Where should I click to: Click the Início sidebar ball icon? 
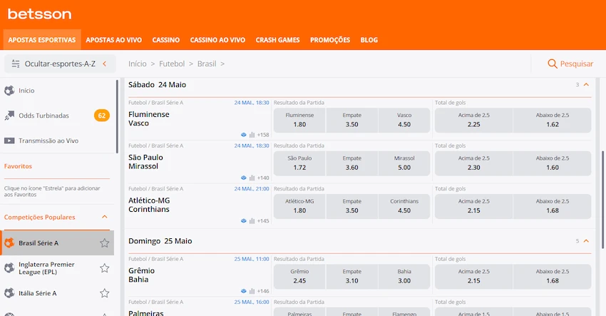[x=9, y=91]
